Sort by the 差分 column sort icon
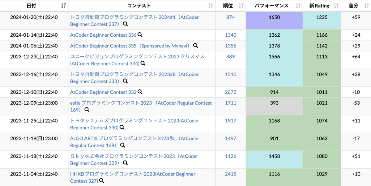Viewport: 371px width, 186px height. click(366, 6)
